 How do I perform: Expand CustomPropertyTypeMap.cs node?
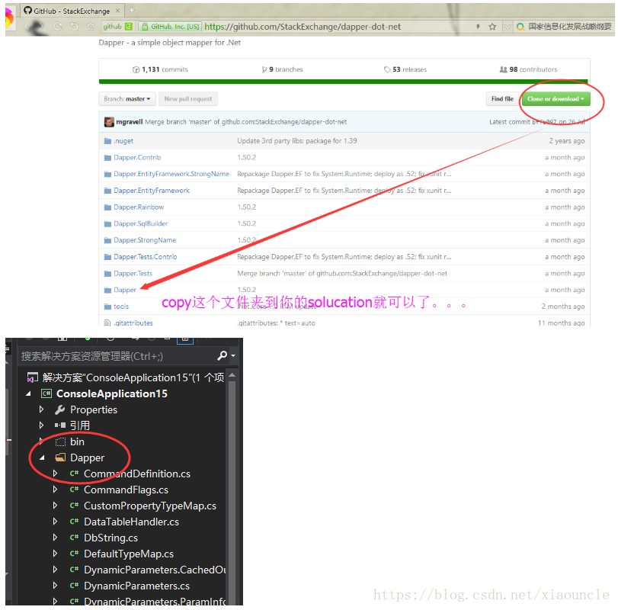55,505
